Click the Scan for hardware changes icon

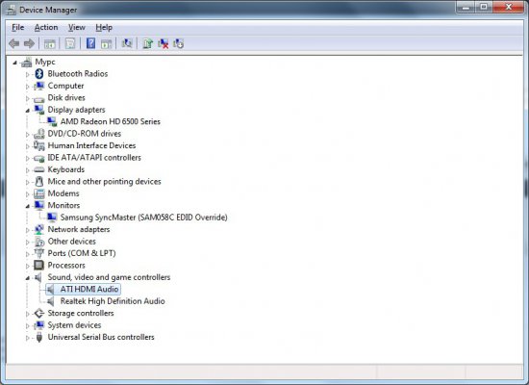click(127, 43)
